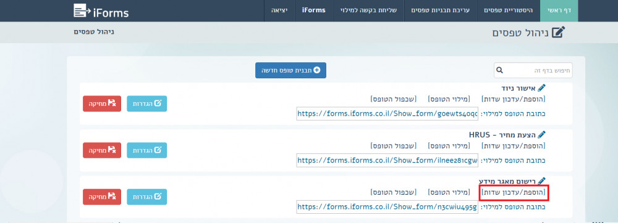Click the הצעת מחיר – HRUS form title
Image resolution: width=618 pixels, height=223 pixels.
tap(502, 135)
